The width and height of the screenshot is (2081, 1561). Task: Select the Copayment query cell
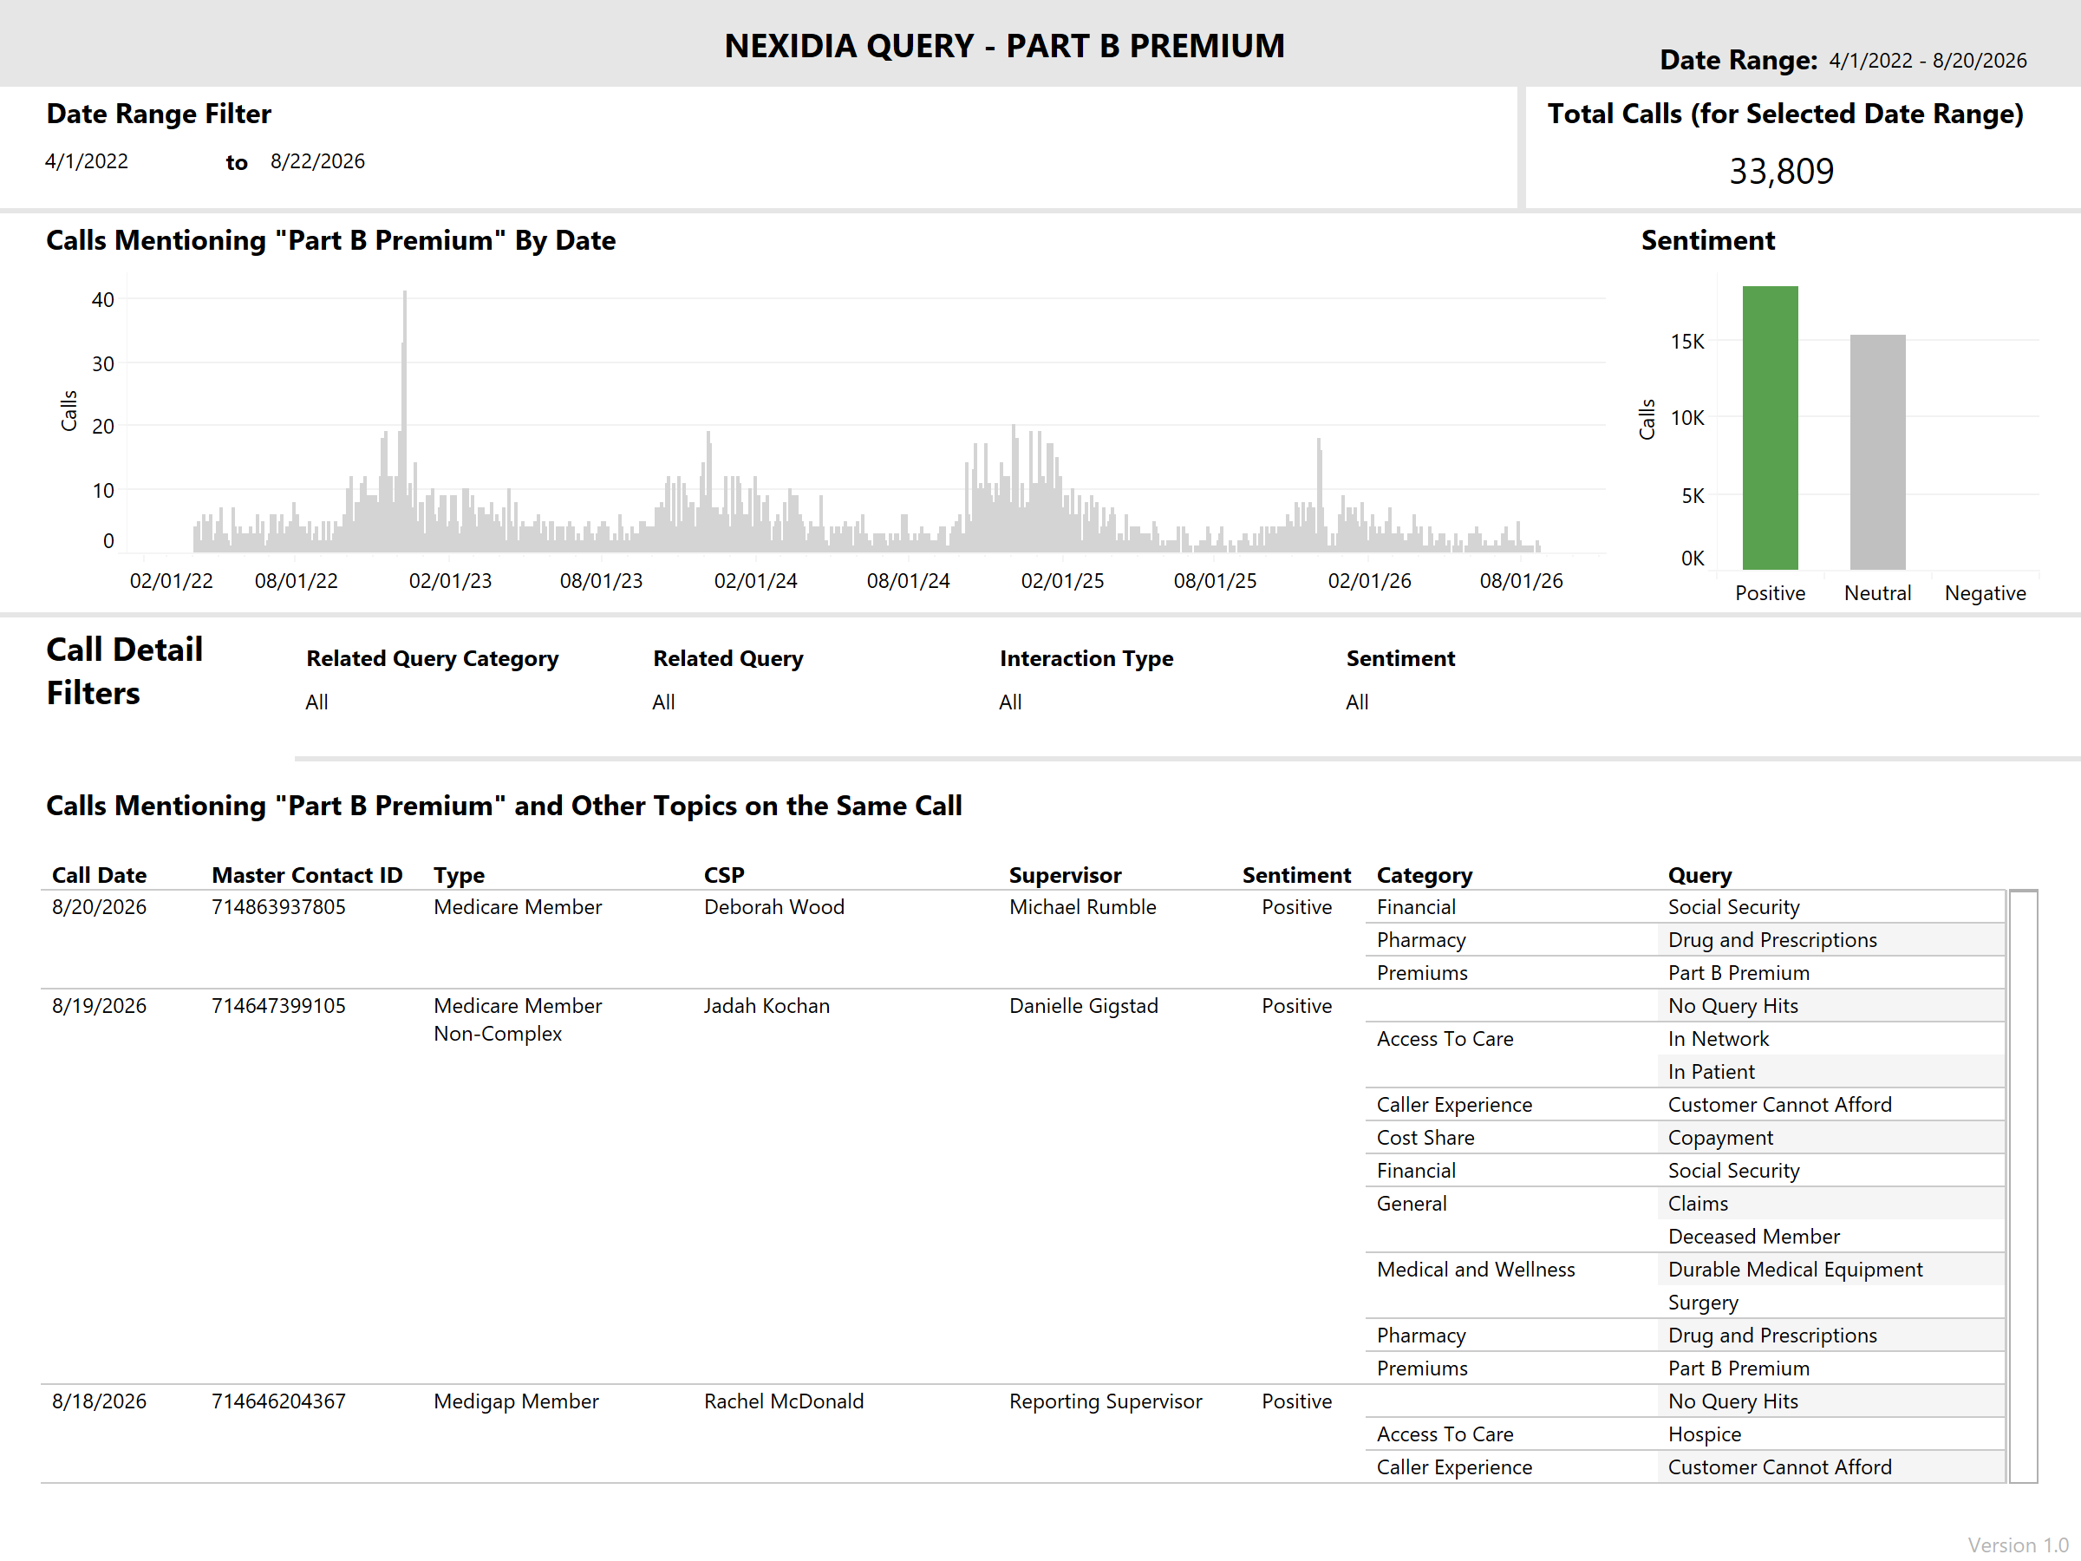[1719, 1138]
